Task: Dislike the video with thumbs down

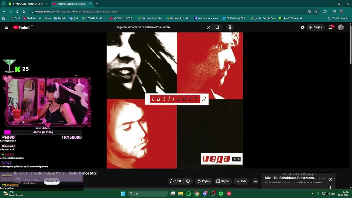Action: click(188, 181)
